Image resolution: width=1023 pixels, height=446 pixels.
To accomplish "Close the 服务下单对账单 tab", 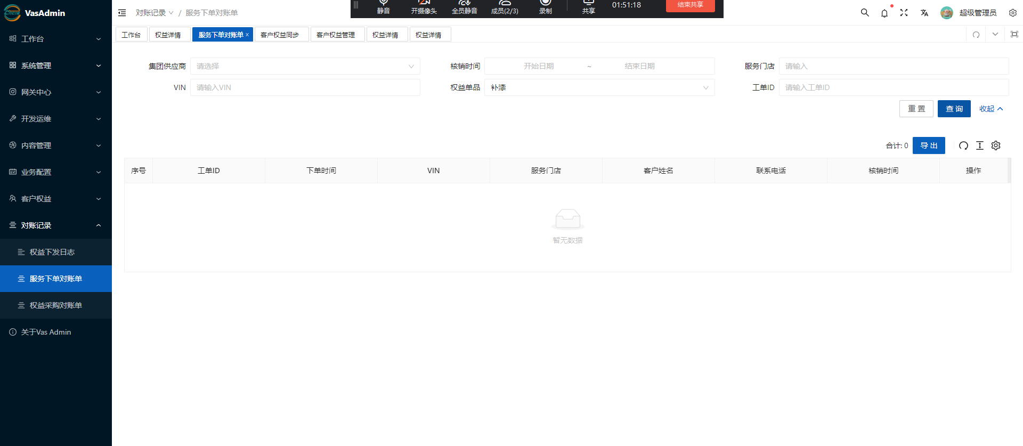I will 247,35.
